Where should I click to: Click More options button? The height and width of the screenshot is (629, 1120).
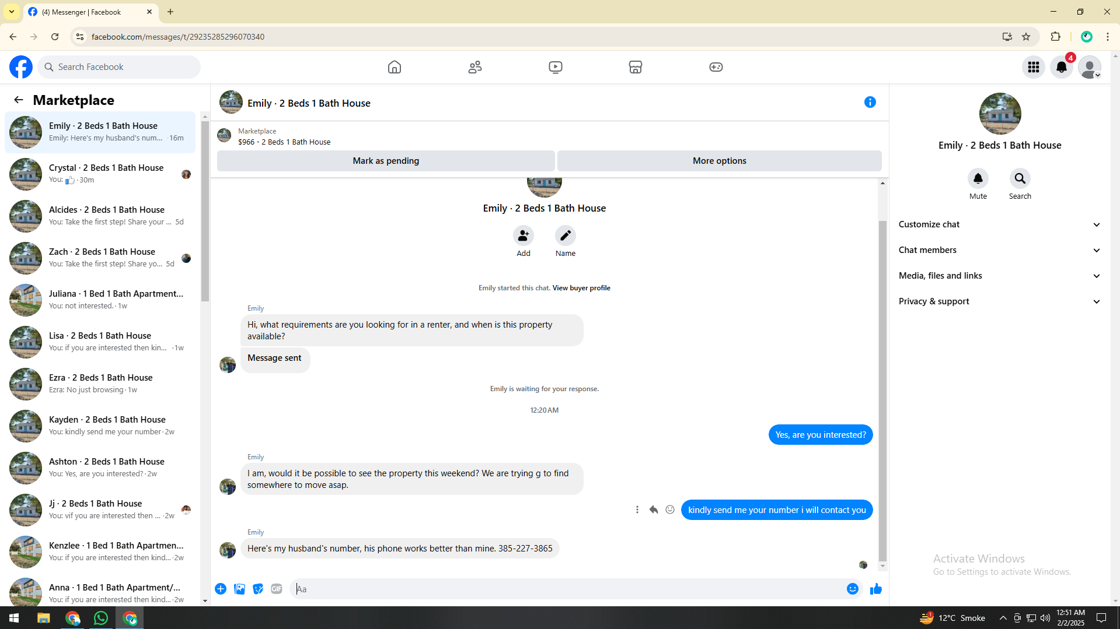719,161
